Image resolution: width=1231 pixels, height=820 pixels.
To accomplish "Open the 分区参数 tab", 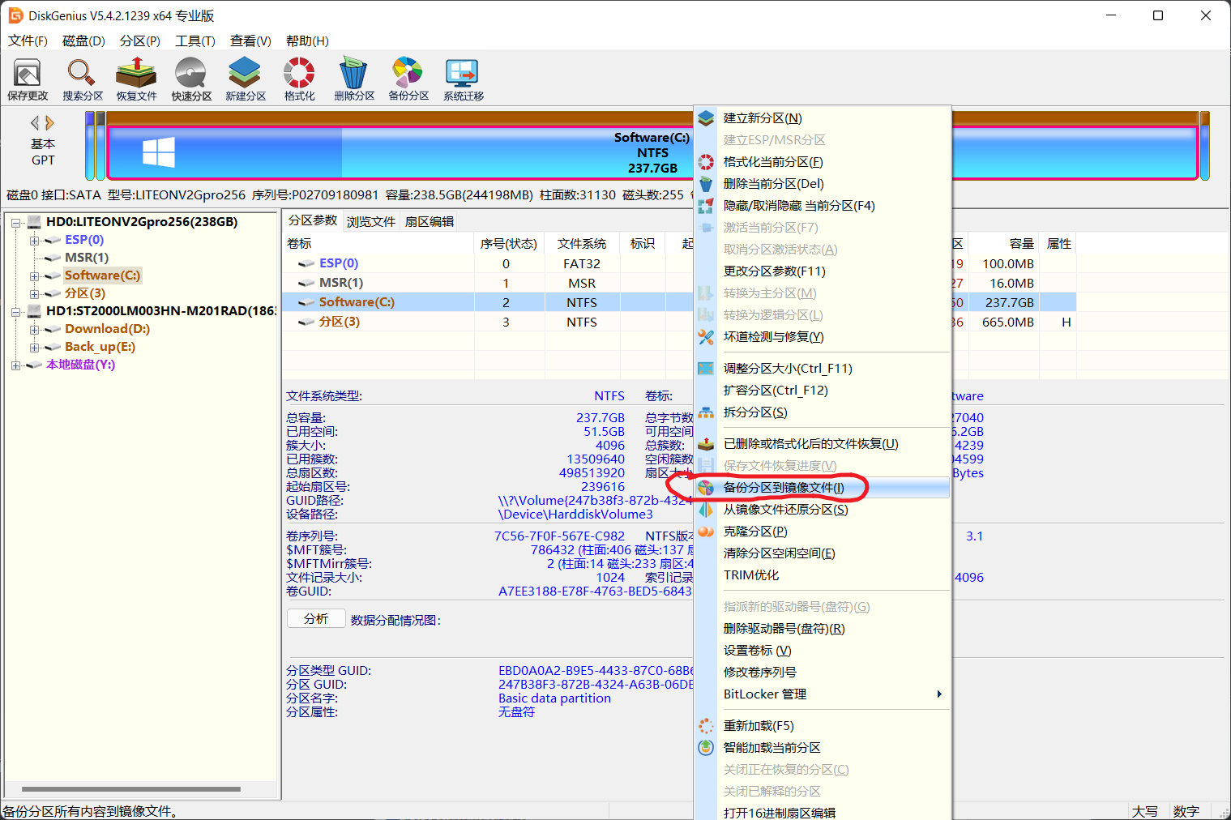I will point(313,220).
